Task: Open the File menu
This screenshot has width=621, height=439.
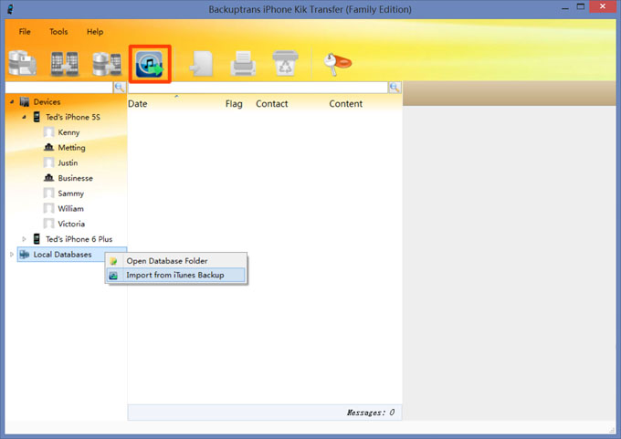Action: 25,32
